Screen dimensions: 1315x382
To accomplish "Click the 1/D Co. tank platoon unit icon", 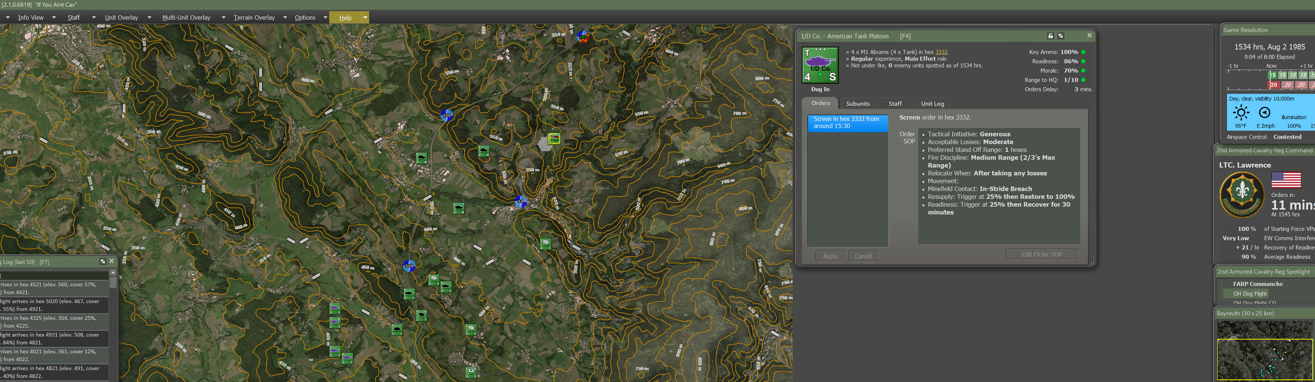I will pos(820,65).
